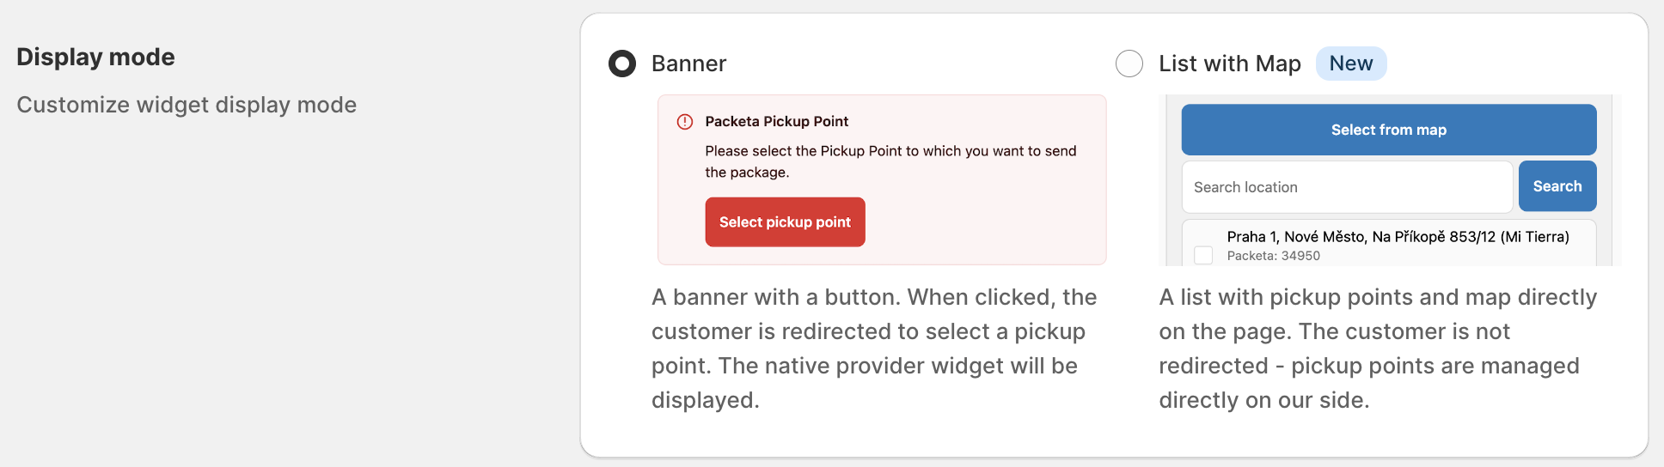Click the Packeta Pickup Point banner title

click(777, 122)
